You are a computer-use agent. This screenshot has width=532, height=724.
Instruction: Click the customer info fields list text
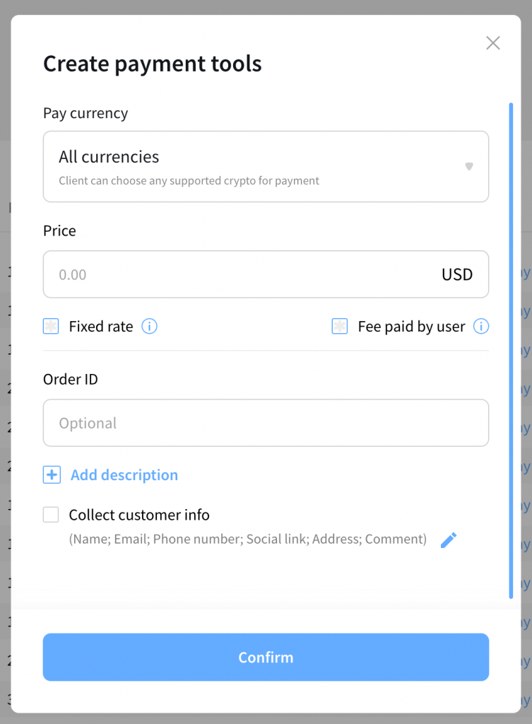coord(247,539)
